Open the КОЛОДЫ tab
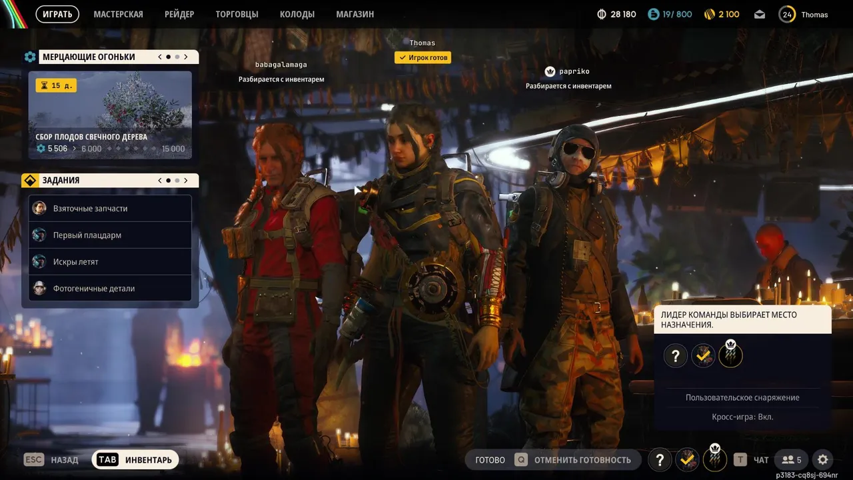This screenshot has height=480, width=853. (297, 14)
